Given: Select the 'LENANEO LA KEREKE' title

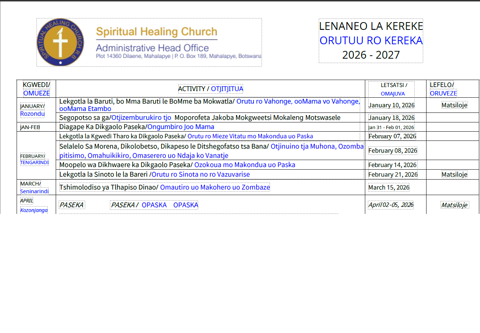Looking at the screenshot, I should coord(371,26).
